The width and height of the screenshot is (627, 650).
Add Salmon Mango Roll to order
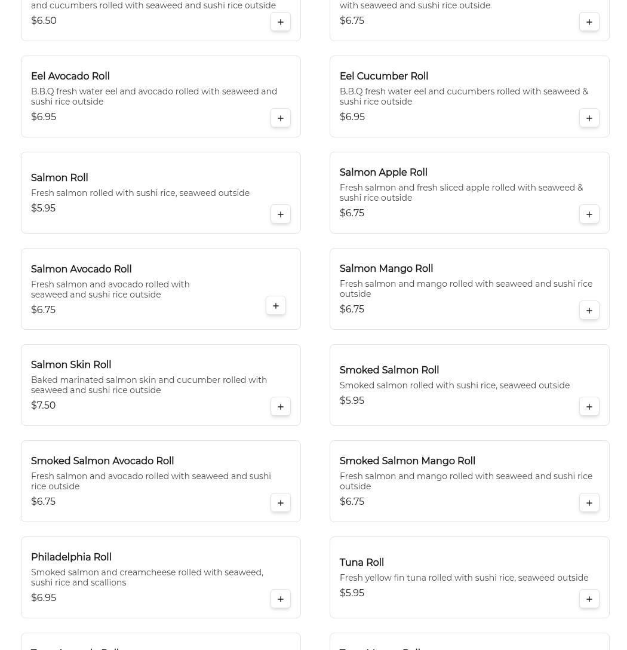pyautogui.click(x=589, y=310)
